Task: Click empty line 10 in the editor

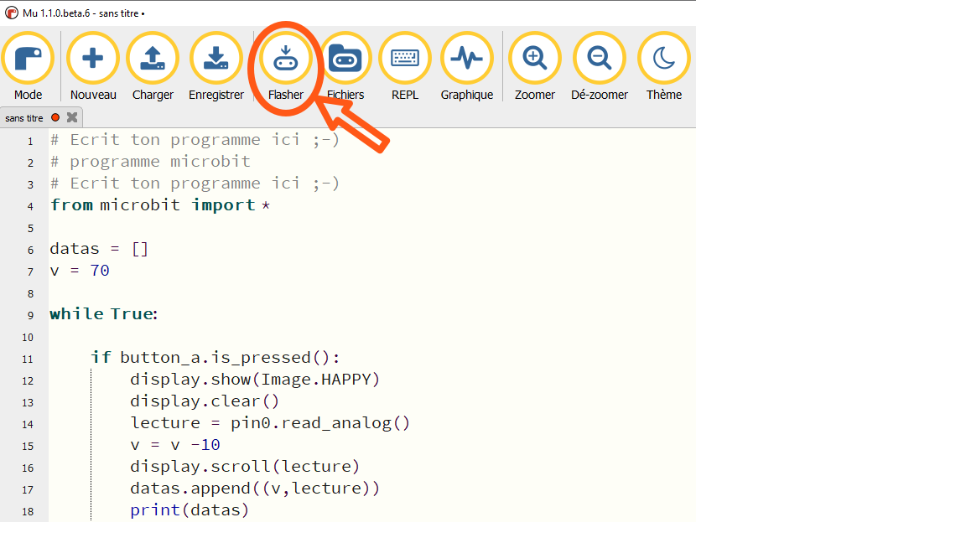Action: (x=372, y=336)
